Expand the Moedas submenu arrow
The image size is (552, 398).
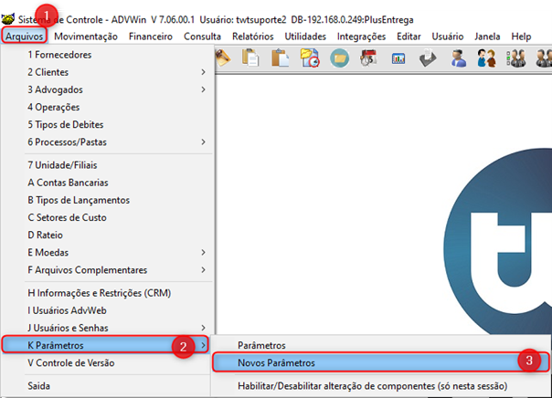tap(203, 253)
